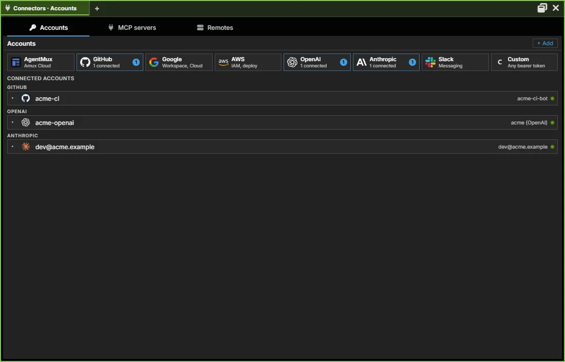The image size is (565, 362).
Task: Click the Custom provider C icon
Action: (x=500, y=62)
